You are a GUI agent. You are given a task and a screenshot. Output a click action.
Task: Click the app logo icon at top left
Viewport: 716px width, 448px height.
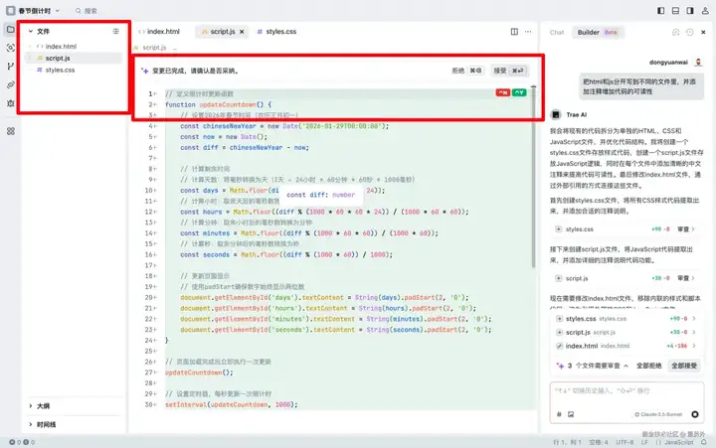click(x=11, y=11)
